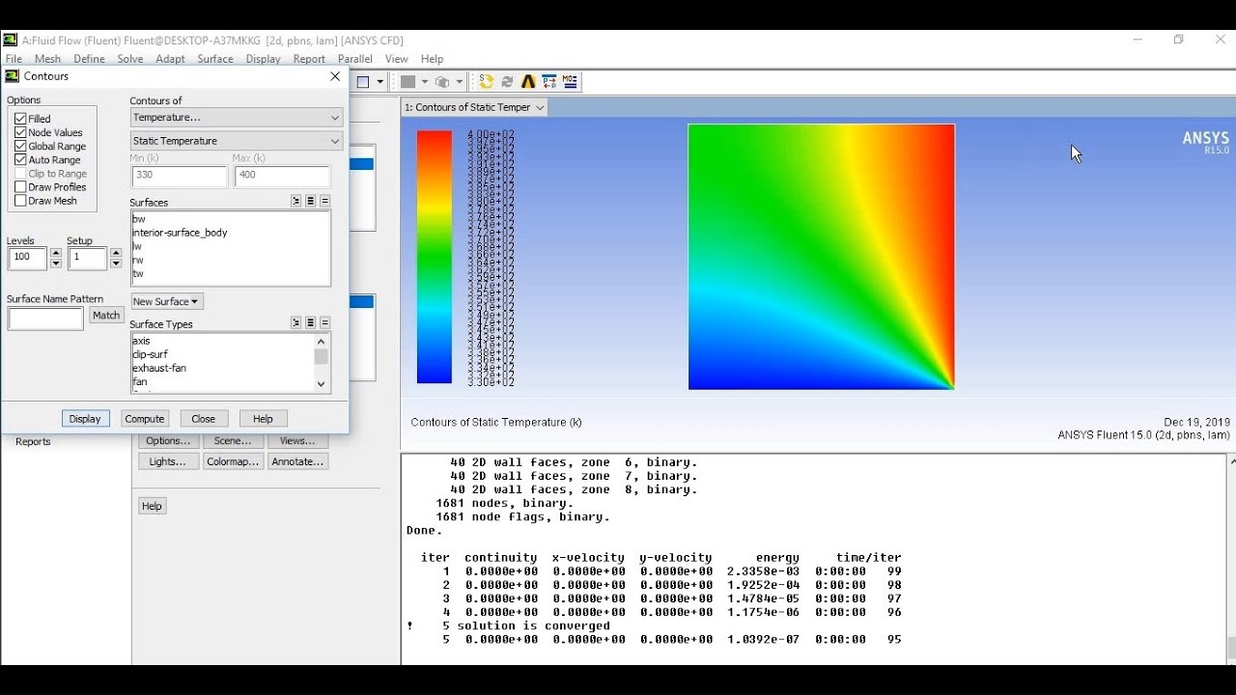1236x695 pixels.
Task: Toggle the Node Values checkbox
Action: tap(20, 132)
